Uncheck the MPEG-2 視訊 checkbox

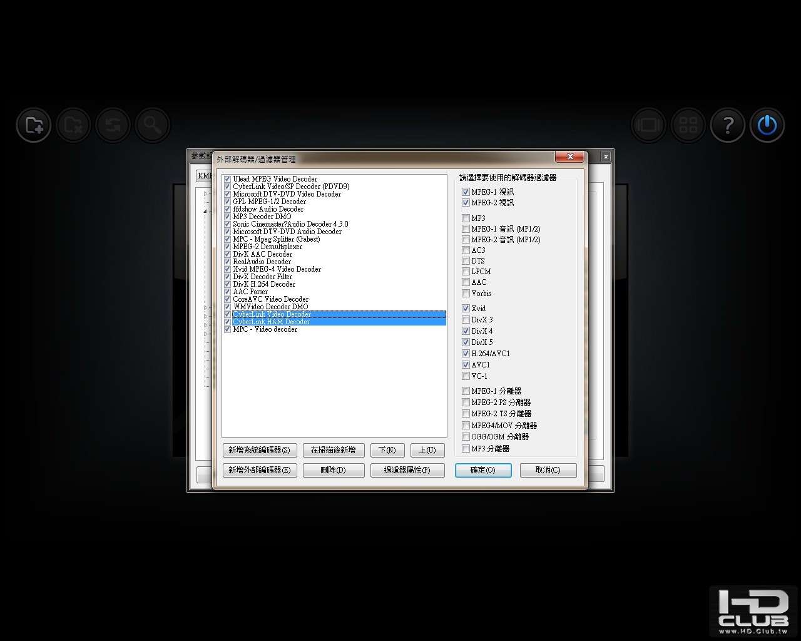pyautogui.click(x=466, y=203)
